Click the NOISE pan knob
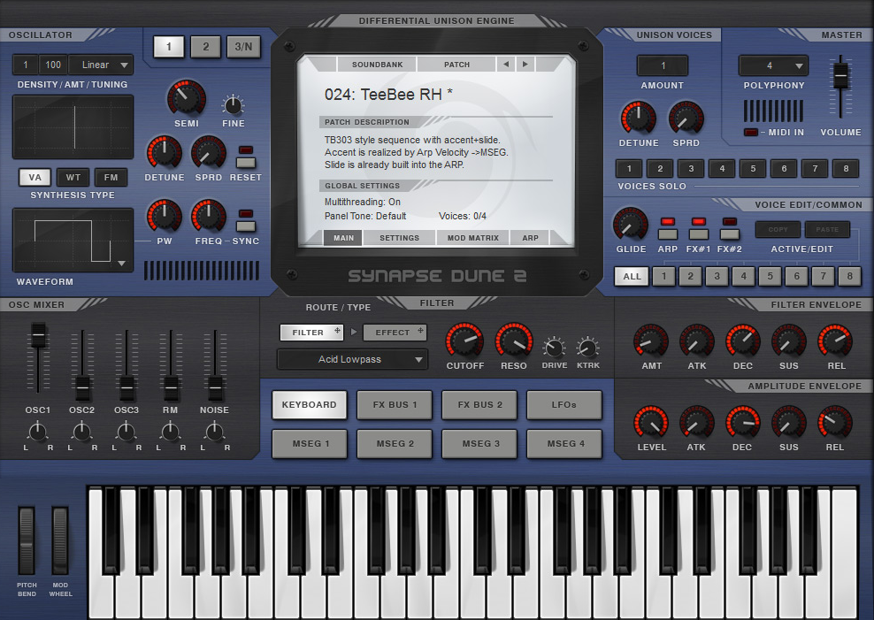 tap(215, 431)
